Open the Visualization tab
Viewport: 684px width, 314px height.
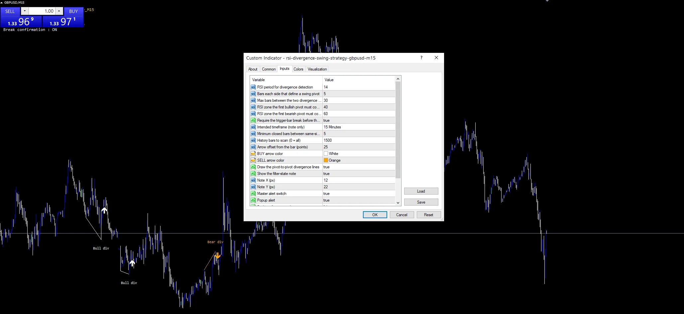click(317, 69)
